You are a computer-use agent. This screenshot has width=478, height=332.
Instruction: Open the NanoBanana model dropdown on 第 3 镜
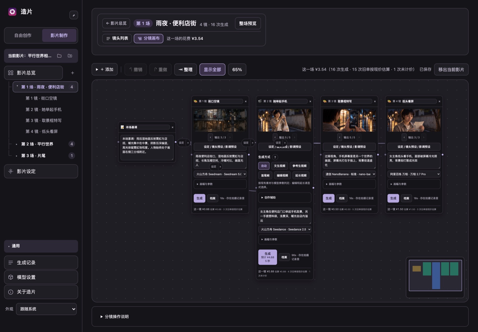[349, 174]
